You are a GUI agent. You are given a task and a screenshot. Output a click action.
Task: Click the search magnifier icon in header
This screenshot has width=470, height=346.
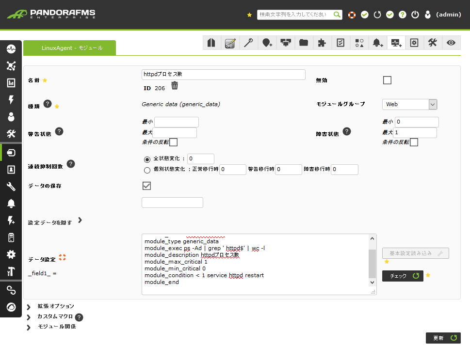[337, 15]
